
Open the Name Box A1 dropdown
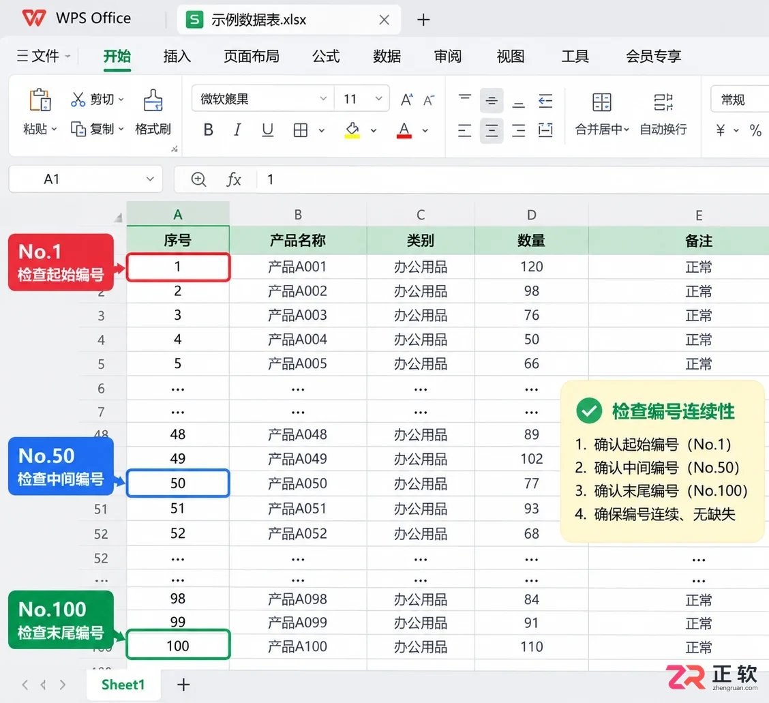pyautogui.click(x=150, y=179)
